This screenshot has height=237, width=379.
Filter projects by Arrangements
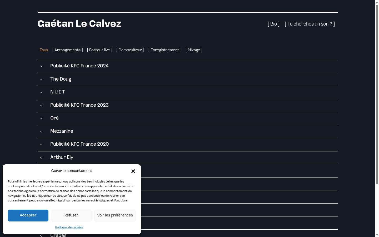pyautogui.click(x=68, y=50)
